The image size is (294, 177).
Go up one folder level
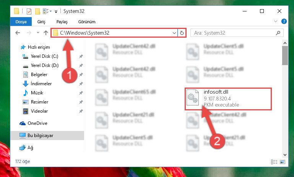tap(46, 33)
